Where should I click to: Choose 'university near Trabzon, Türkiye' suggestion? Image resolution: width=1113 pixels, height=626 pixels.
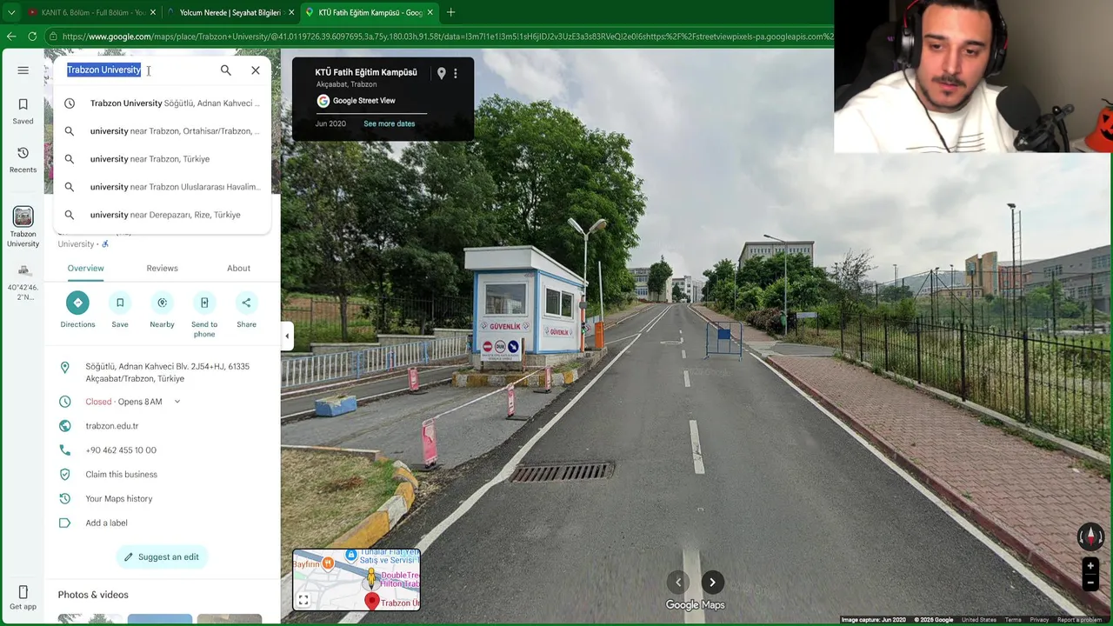pyautogui.click(x=163, y=159)
